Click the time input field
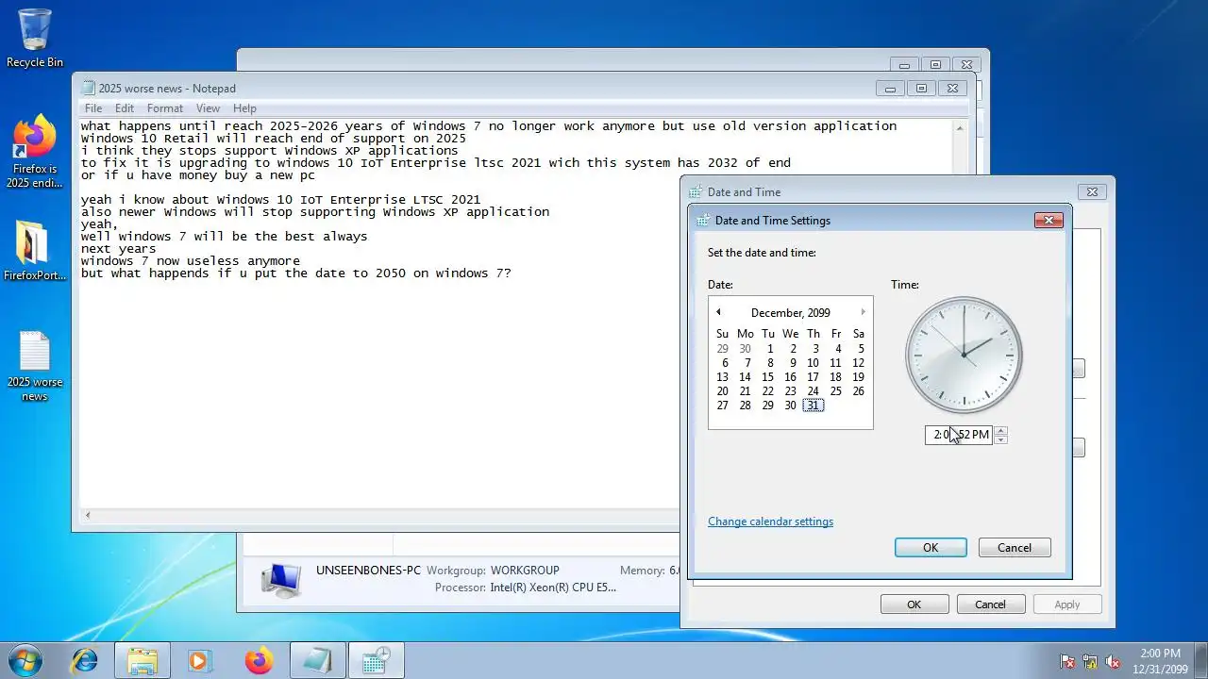This screenshot has height=679, width=1208. 960,435
